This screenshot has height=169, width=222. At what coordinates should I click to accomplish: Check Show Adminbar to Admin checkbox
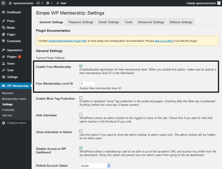pos(81,131)
